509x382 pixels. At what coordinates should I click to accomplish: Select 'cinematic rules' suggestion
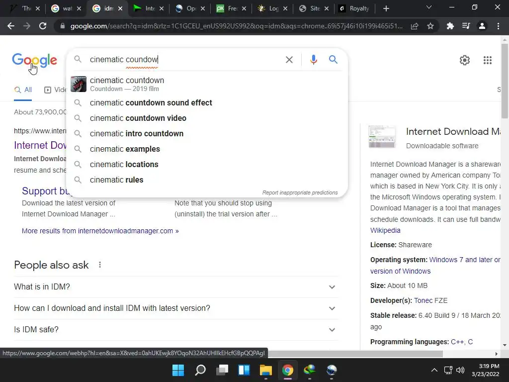207,180
